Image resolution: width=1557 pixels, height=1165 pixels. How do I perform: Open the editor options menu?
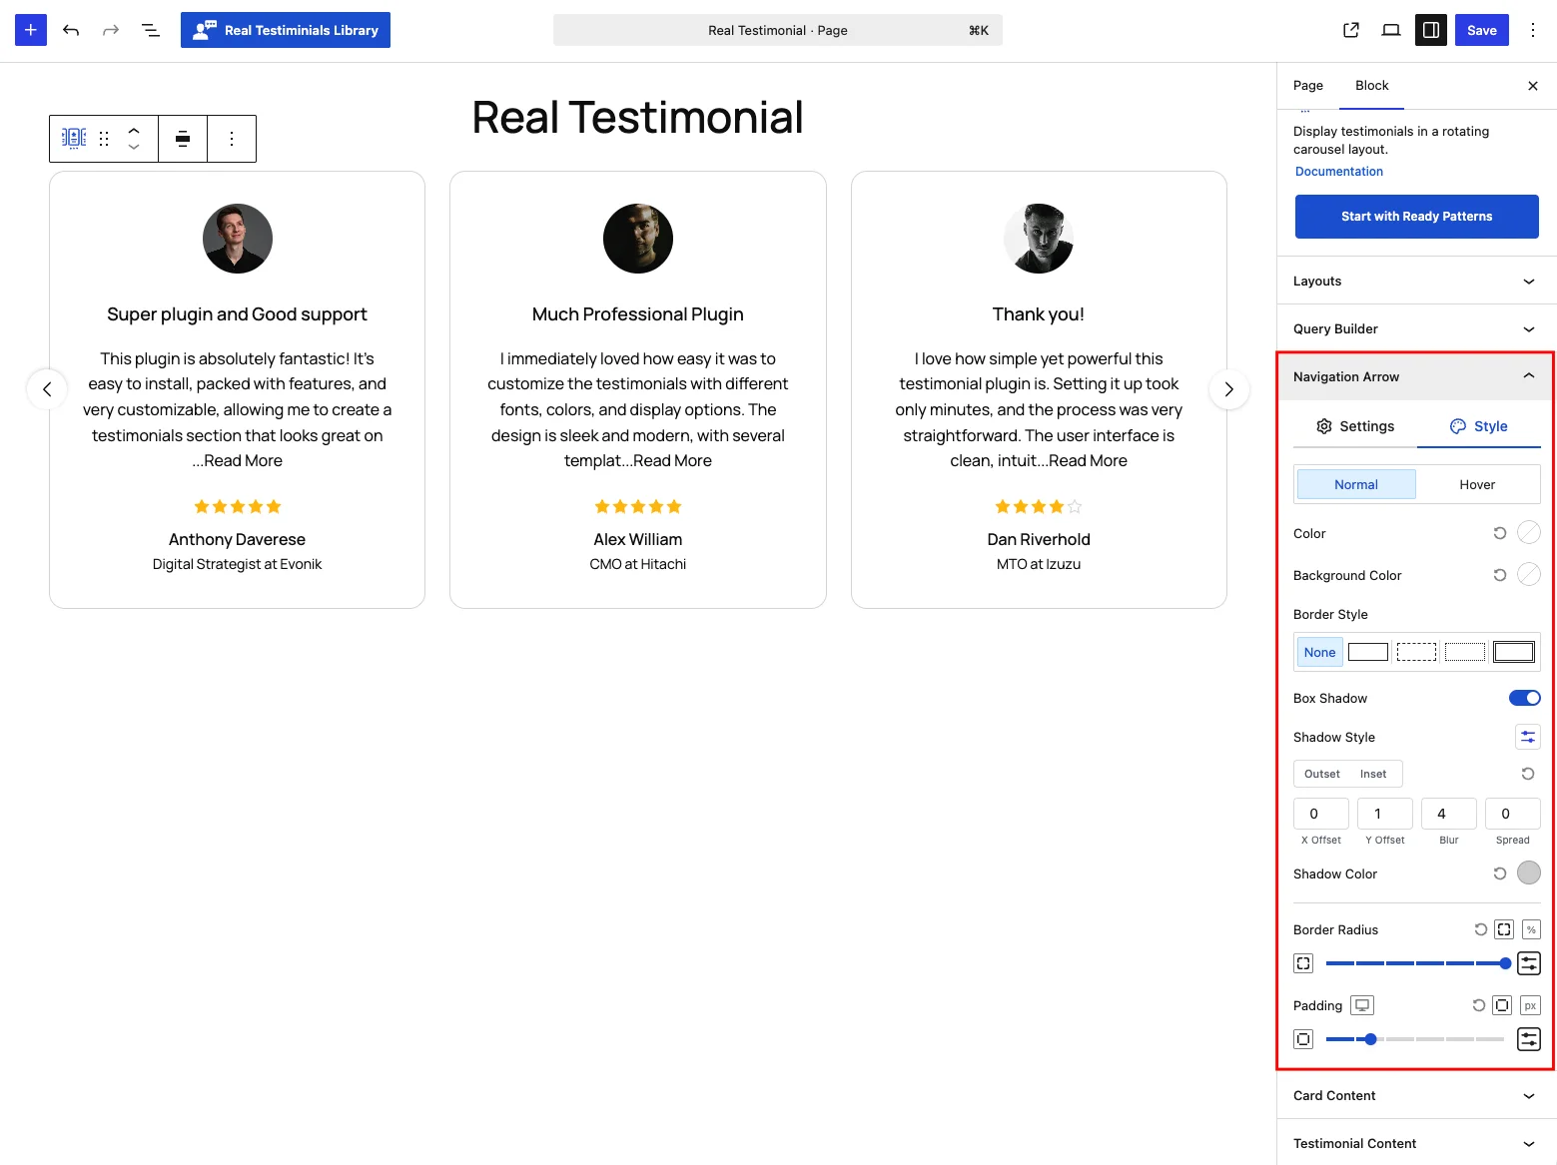pos(1533,30)
